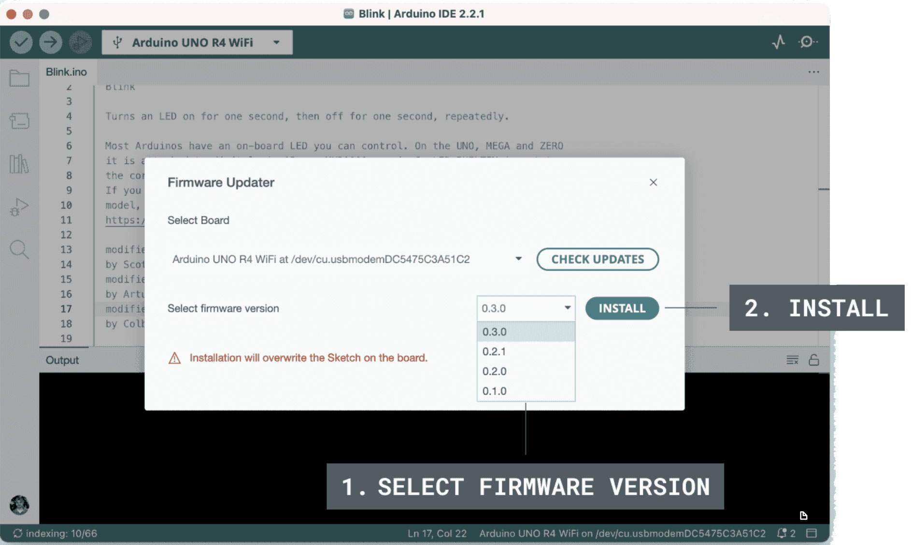911x545 pixels.
Task: Click the user profile avatar
Action: [19, 505]
